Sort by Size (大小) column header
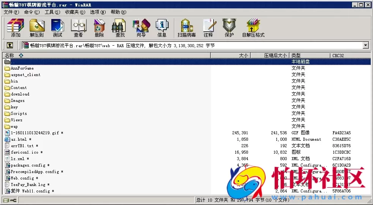The width and height of the screenshot is (373, 205). pos(231,56)
